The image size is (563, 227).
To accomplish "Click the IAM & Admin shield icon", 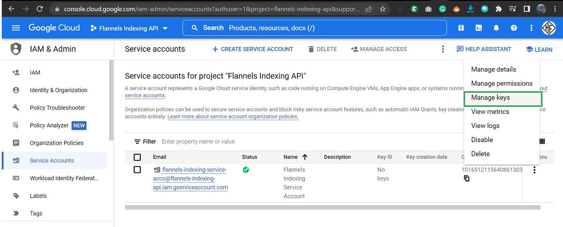I will [x=16, y=49].
